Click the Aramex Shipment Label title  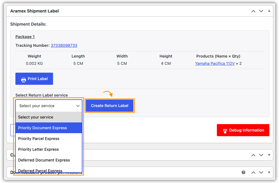(35, 11)
